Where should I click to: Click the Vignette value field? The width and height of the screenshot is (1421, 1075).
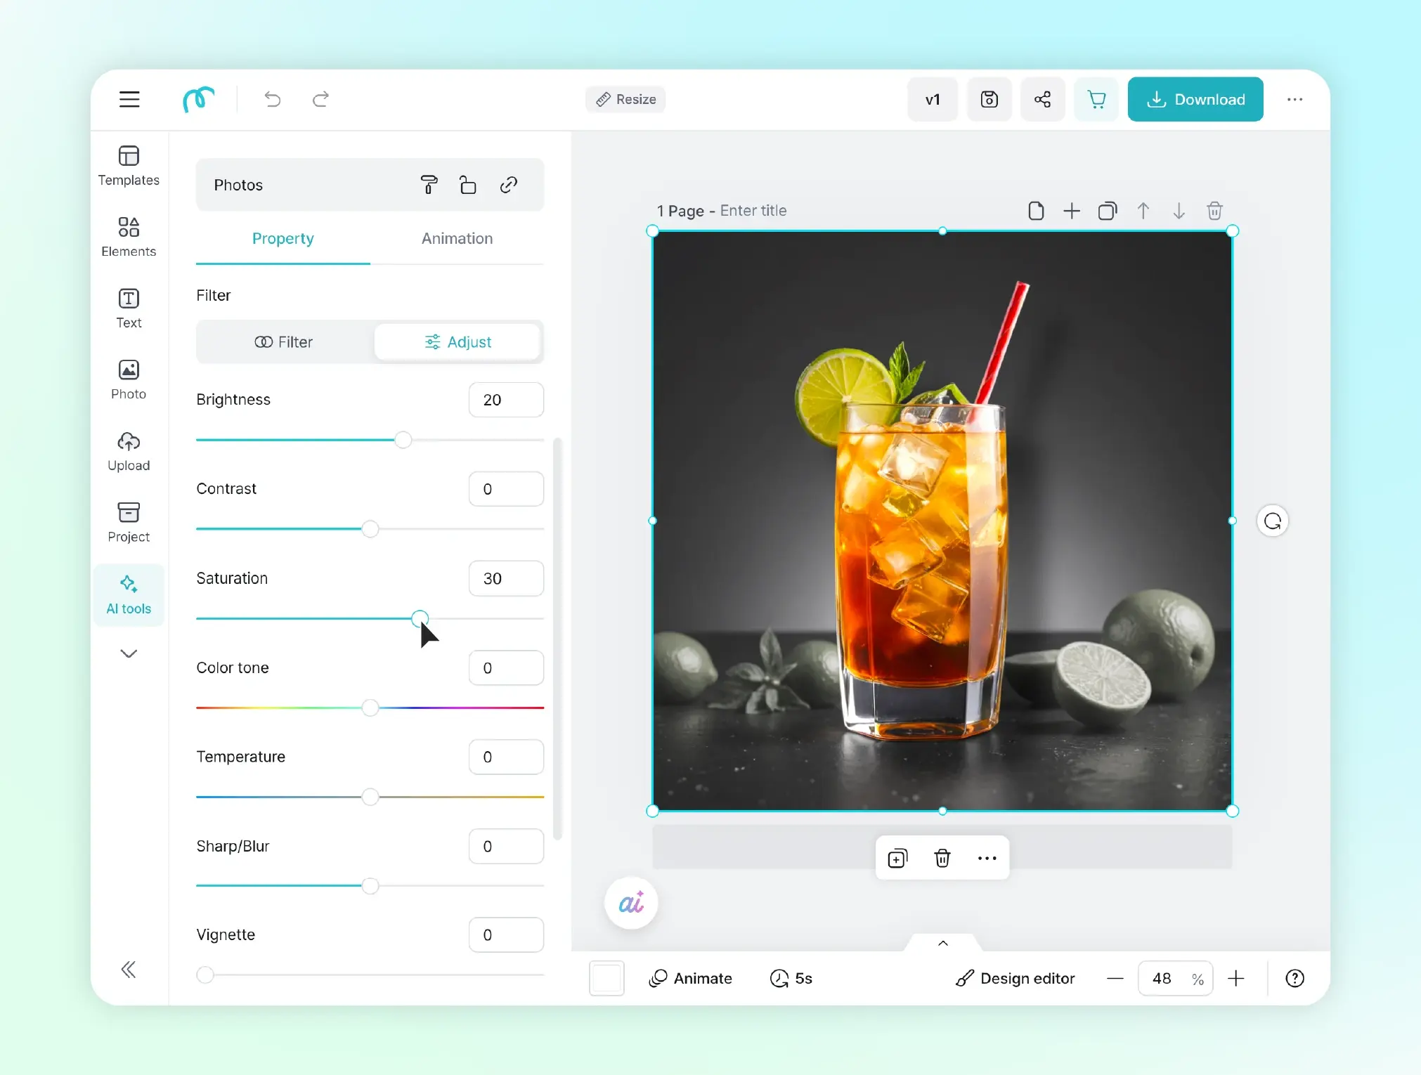(x=506, y=935)
